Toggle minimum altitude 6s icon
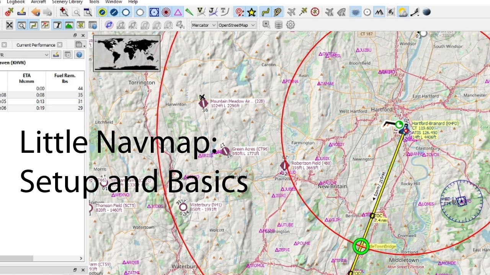 coord(391,12)
